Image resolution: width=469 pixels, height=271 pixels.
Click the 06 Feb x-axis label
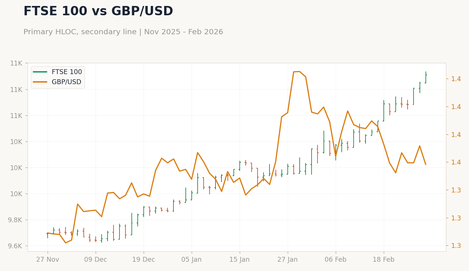pos(336,260)
